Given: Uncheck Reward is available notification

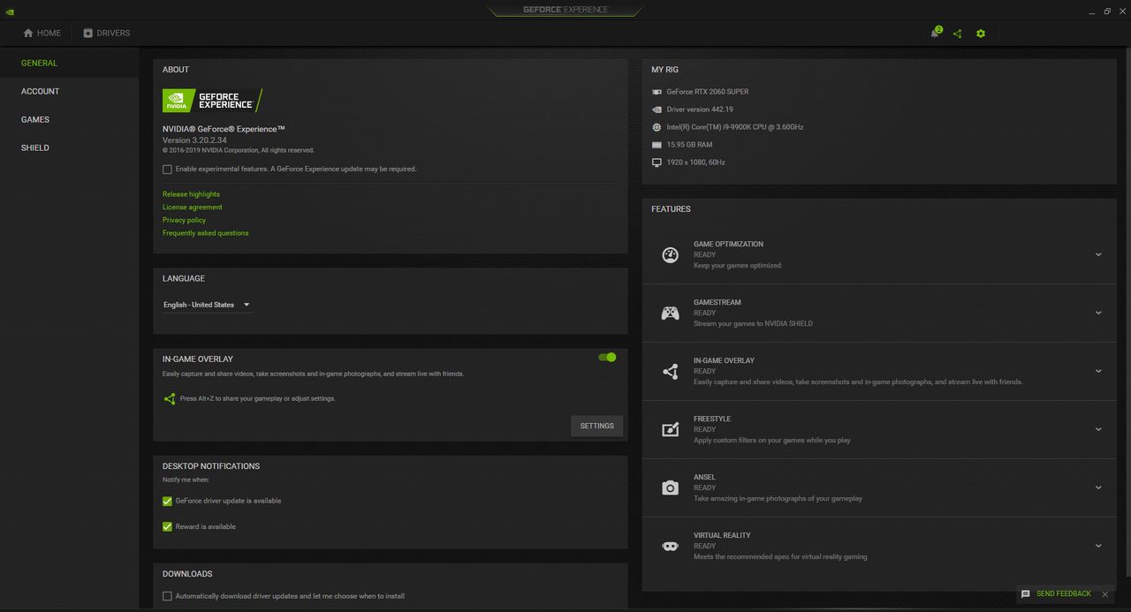Looking at the screenshot, I should 167,526.
